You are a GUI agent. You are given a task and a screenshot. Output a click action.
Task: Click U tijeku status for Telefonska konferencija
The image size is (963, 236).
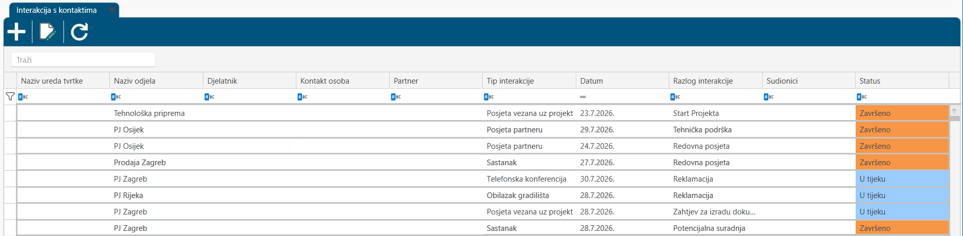pyautogui.click(x=902, y=179)
